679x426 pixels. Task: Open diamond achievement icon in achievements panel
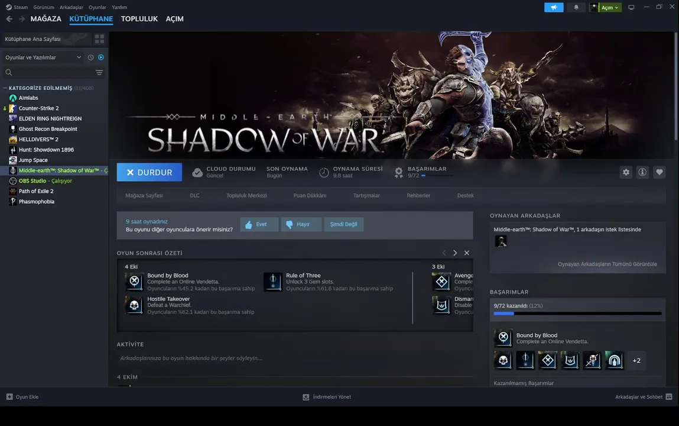[548, 360]
